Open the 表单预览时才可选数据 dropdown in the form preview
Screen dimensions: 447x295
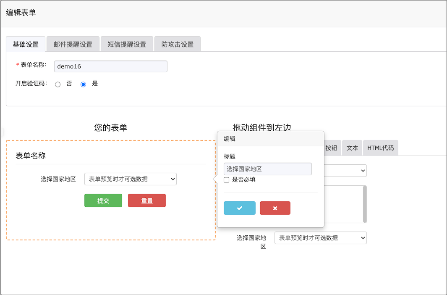click(130, 179)
